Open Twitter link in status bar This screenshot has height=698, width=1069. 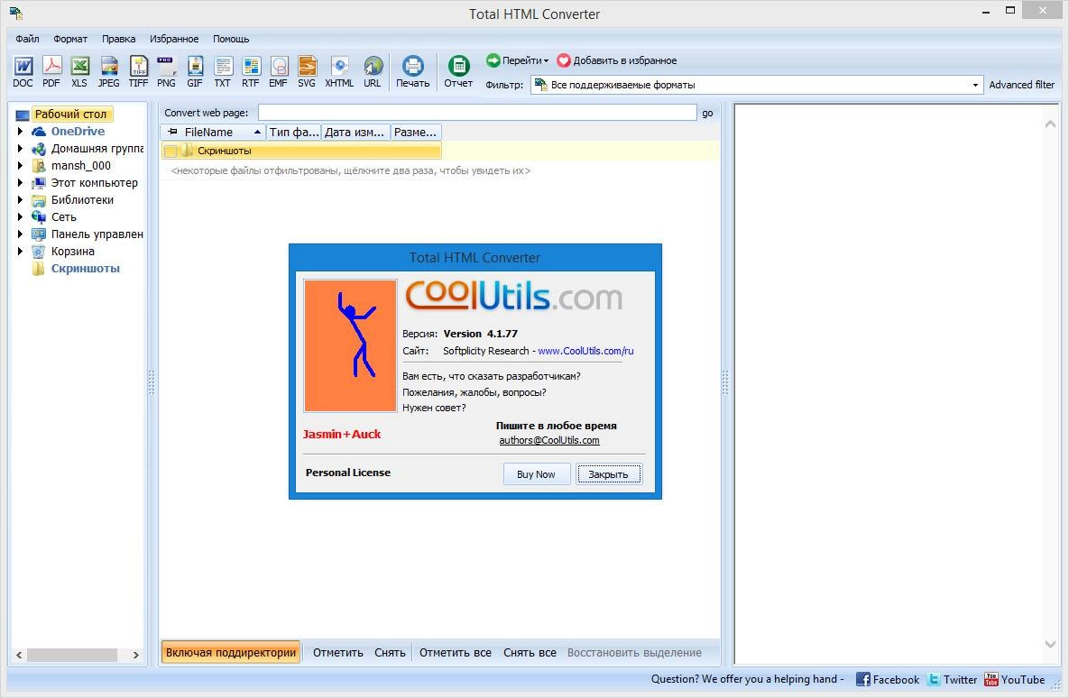click(x=953, y=680)
